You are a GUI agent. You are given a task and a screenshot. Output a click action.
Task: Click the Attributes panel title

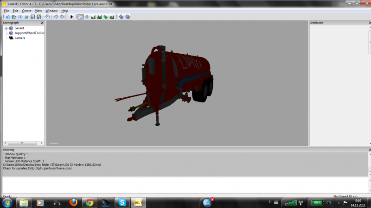click(x=317, y=23)
